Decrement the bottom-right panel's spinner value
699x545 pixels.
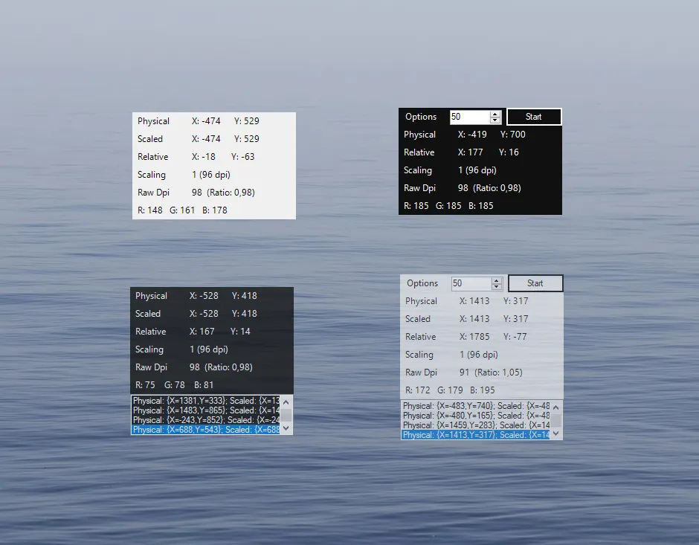pos(497,286)
